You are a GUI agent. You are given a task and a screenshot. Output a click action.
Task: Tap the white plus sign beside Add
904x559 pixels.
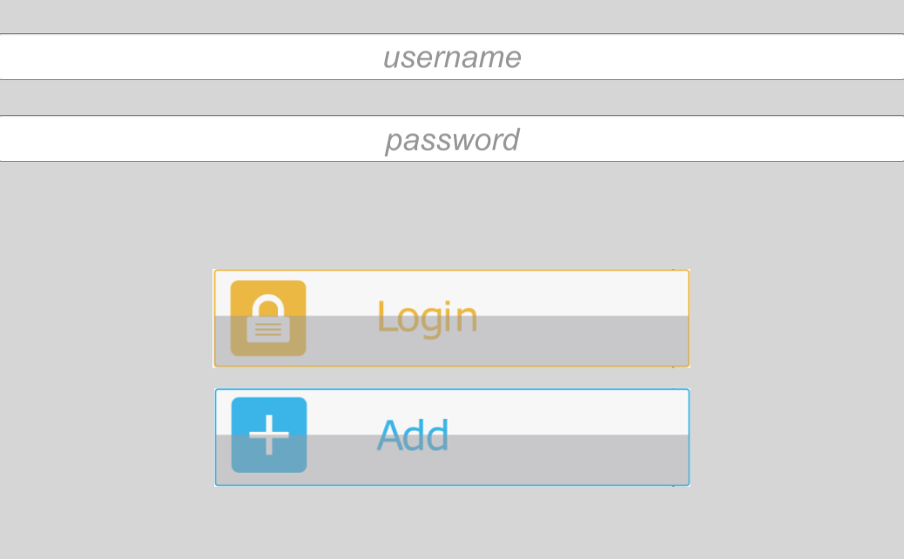pyautogui.click(x=269, y=435)
